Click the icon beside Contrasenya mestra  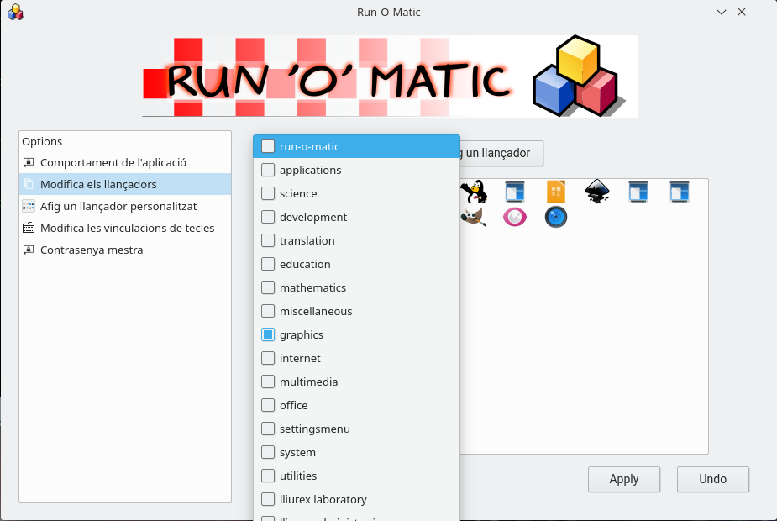point(29,250)
